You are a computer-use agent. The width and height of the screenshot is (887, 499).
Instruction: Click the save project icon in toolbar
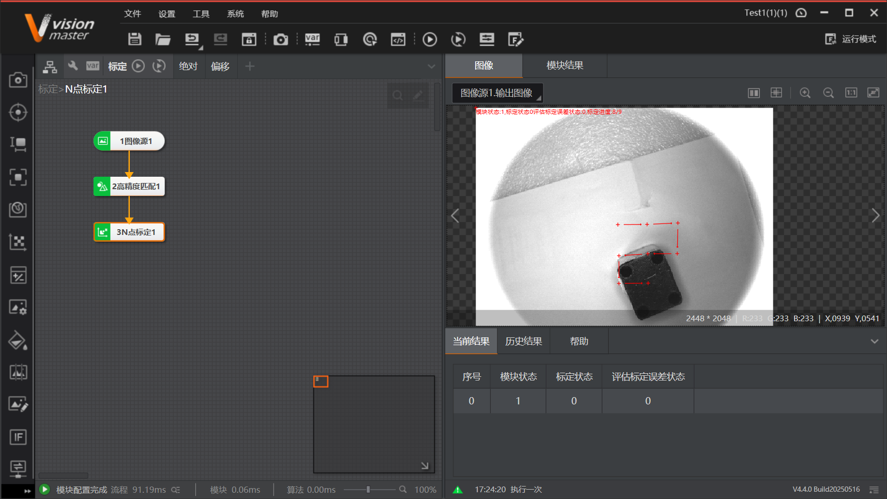135,39
